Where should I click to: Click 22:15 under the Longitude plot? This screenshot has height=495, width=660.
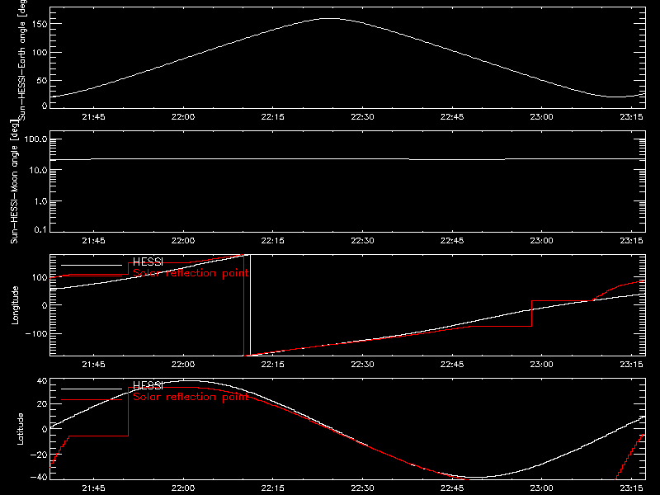coord(273,365)
